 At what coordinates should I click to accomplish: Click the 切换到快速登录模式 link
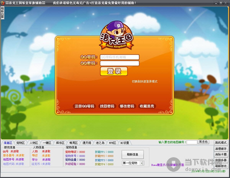[145, 81]
